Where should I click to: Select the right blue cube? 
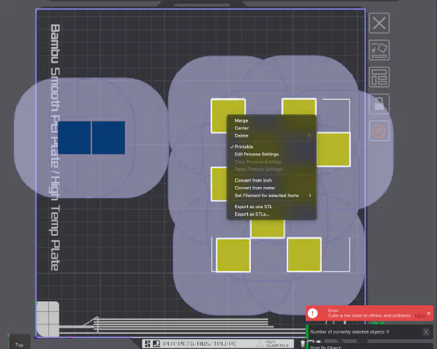[109, 137]
